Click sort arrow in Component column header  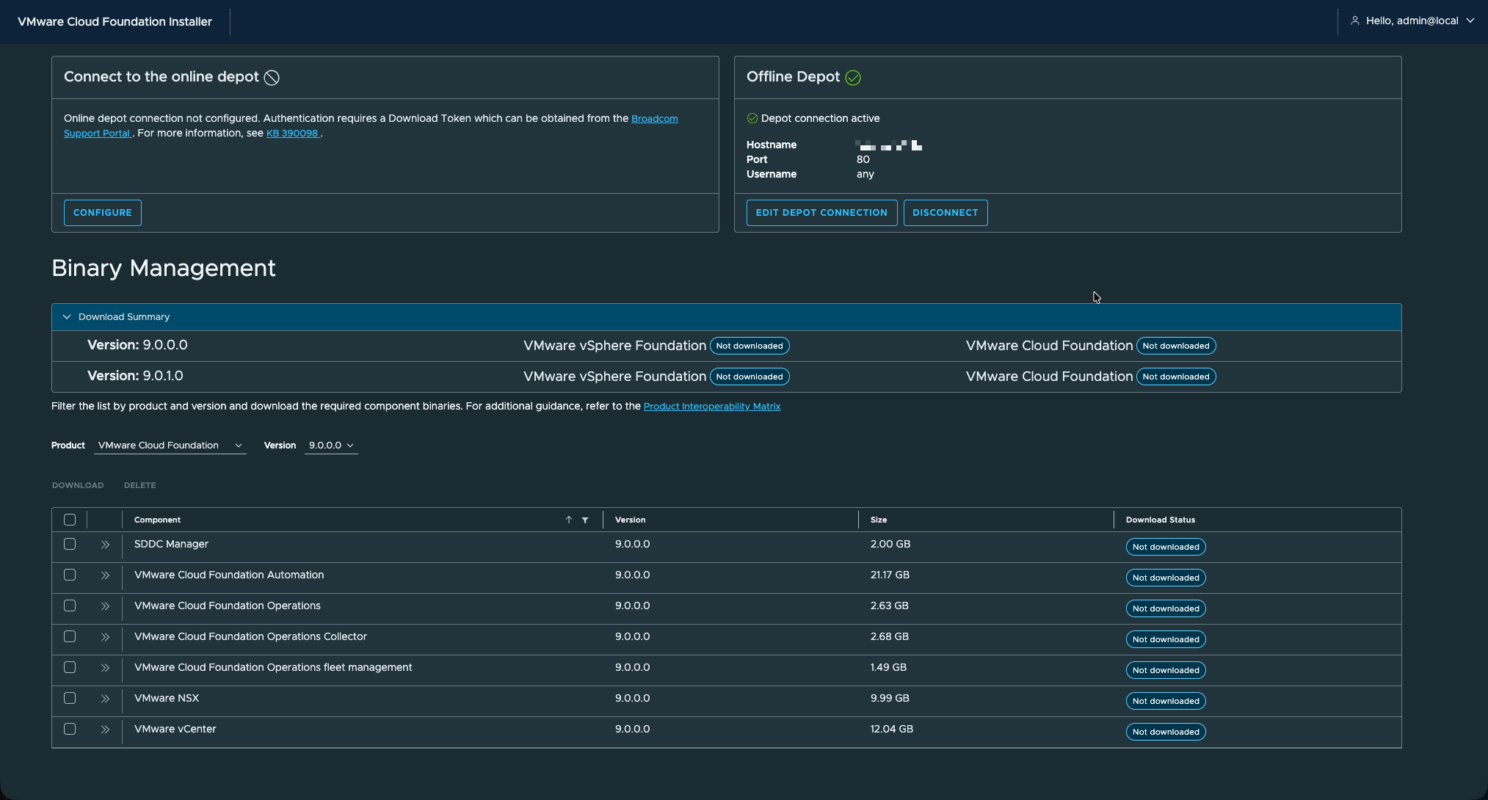click(x=568, y=520)
